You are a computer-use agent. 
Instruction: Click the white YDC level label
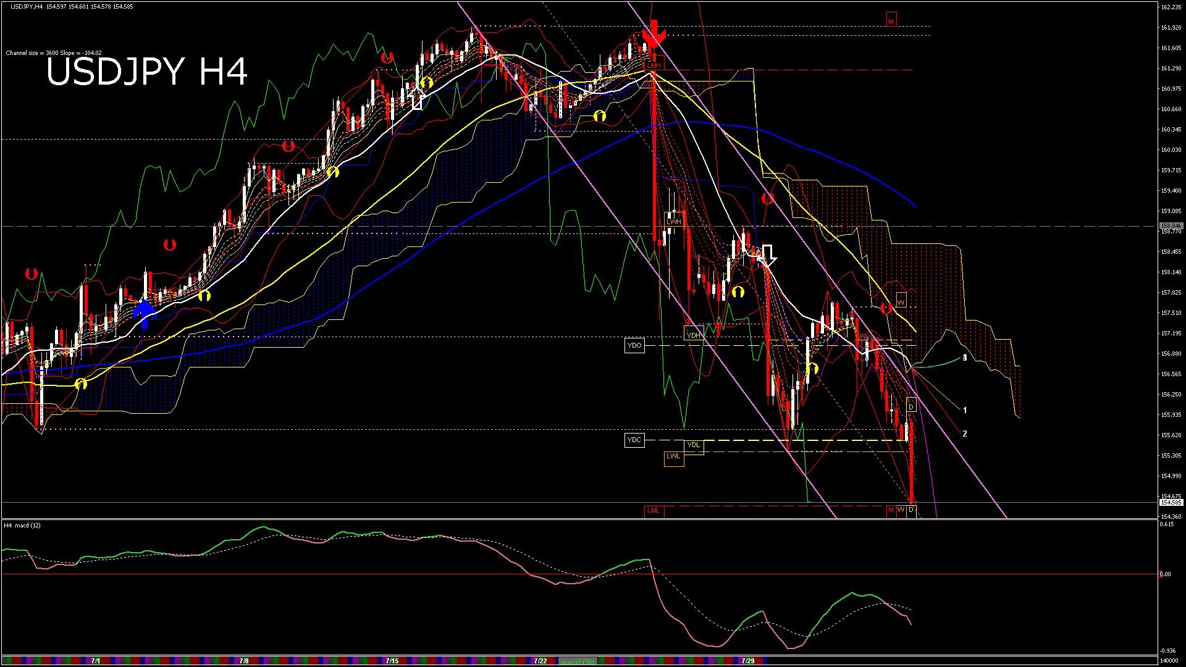click(634, 440)
